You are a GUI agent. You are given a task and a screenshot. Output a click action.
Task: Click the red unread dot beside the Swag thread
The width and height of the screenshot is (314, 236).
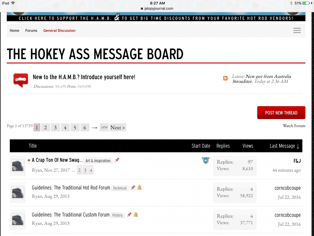pos(29,160)
